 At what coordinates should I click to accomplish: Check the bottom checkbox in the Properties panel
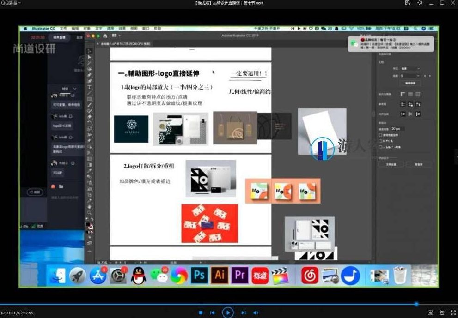[x=380, y=146]
